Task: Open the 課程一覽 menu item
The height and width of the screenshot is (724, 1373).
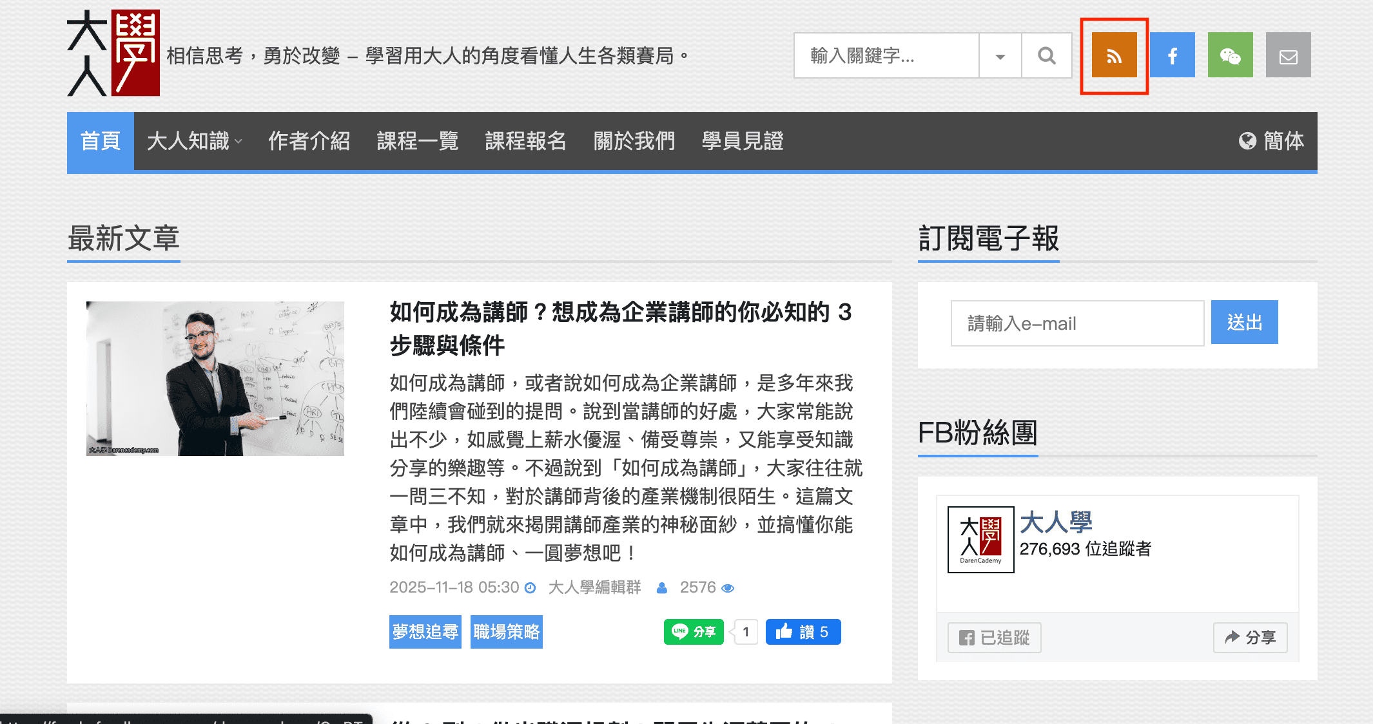Action: point(418,141)
